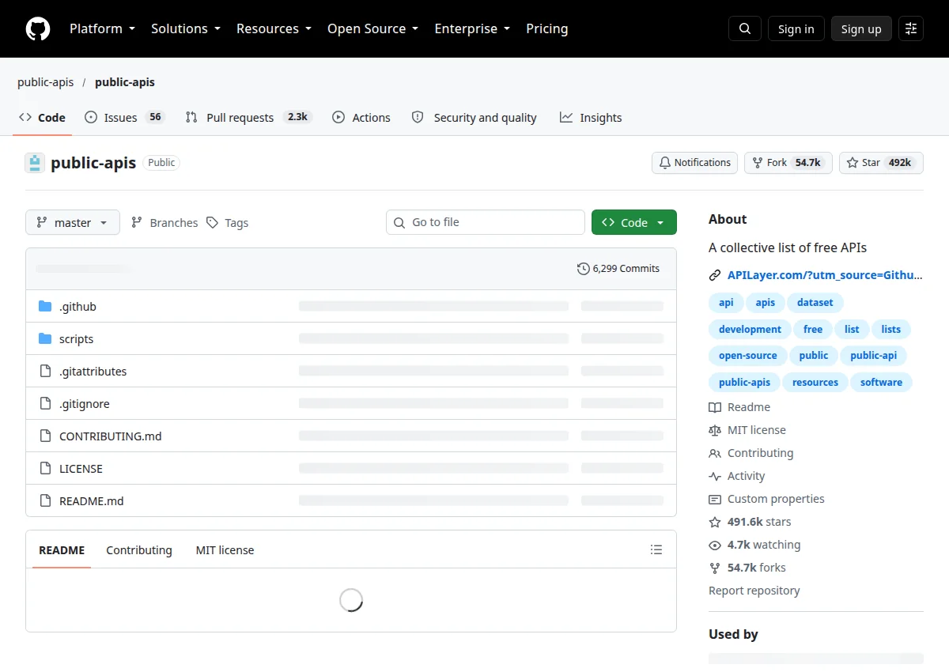Select the README tab in README panel
Screen dimensions: 949x672
[x=62, y=550]
